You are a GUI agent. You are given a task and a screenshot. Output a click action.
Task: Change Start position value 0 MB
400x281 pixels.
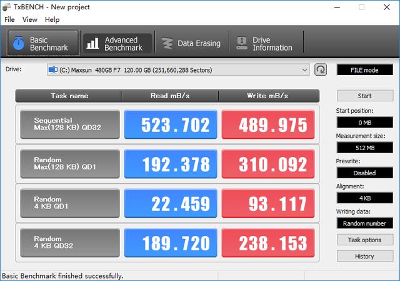point(365,123)
